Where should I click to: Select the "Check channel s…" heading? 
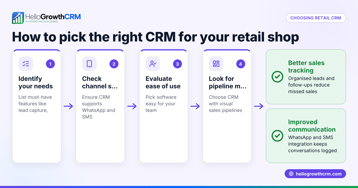pos(100,82)
